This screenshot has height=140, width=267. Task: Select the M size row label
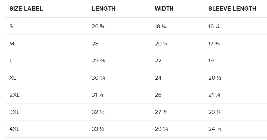tap(12, 44)
